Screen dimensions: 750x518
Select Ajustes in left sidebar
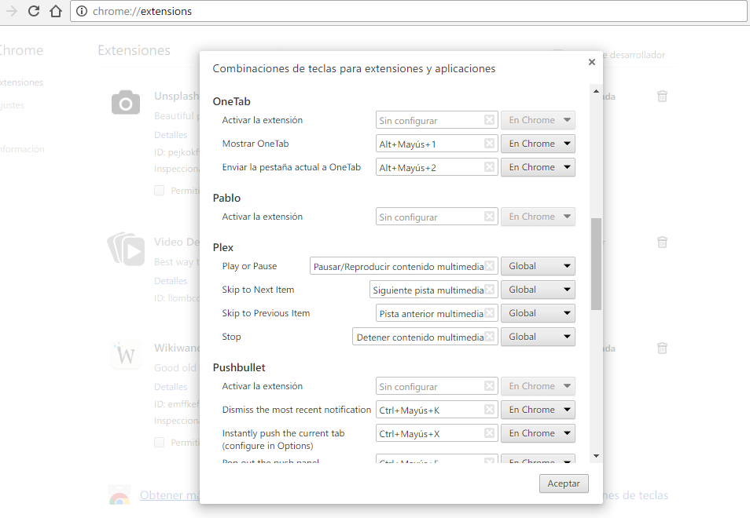tap(12, 105)
